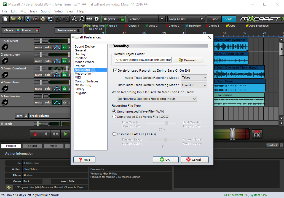Click the MIDI keyboard toolbar icon
This screenshot has height=198, width=284.
89,19
